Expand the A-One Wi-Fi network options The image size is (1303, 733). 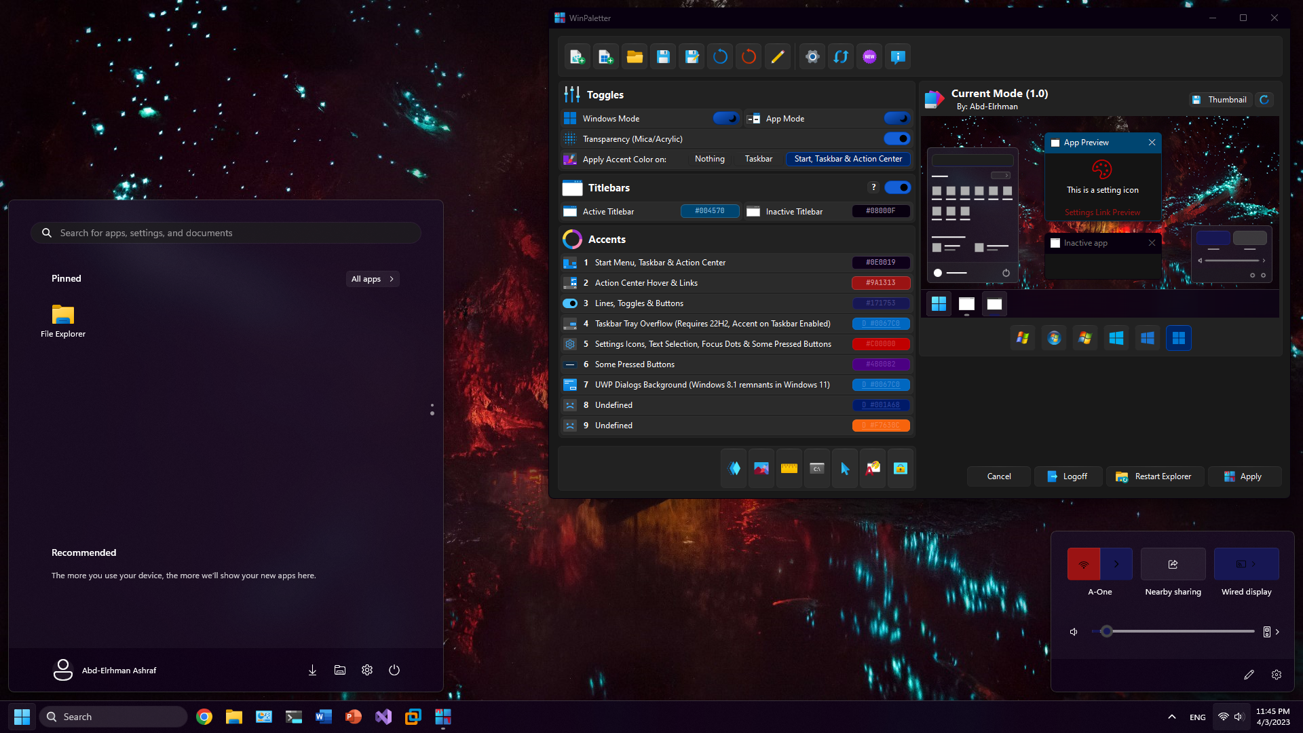click(x=1116, y=563)
